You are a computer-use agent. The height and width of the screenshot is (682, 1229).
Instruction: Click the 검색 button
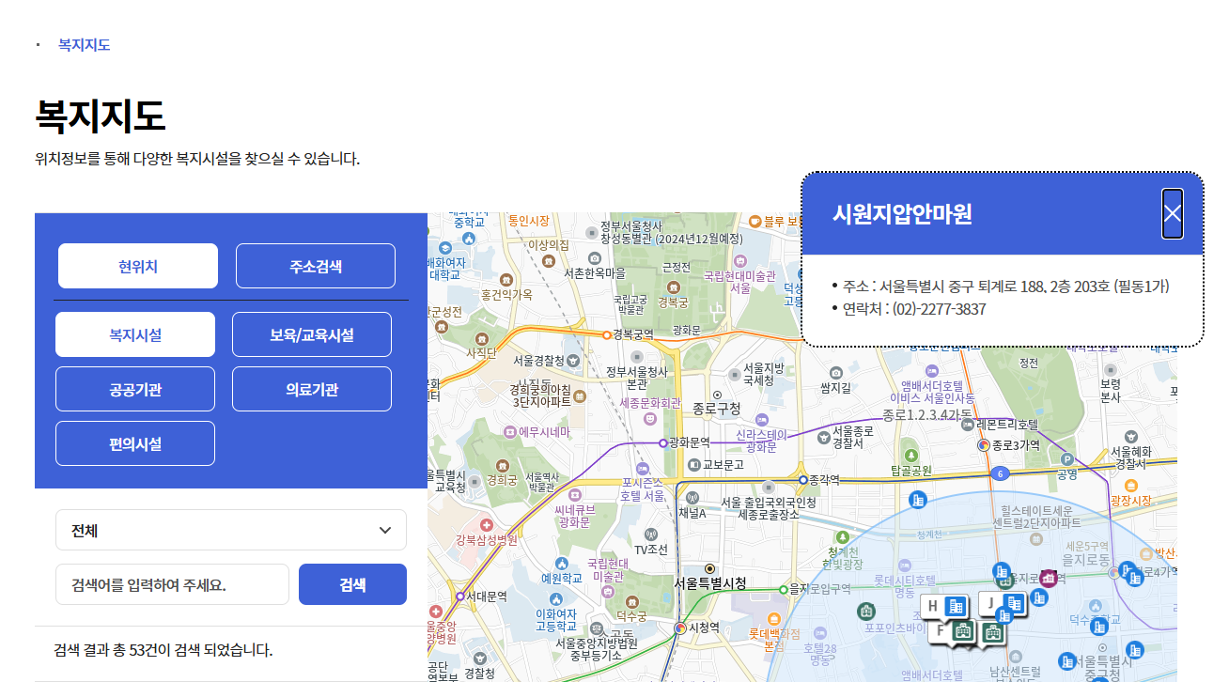pyautogui.click(x=352, y=584)
